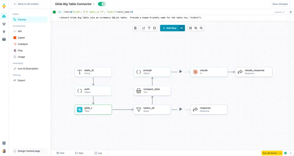This screenshot has width=294, height=156.
Task: Click the fit-to-screen canvas icon
Action: [191, 28]
